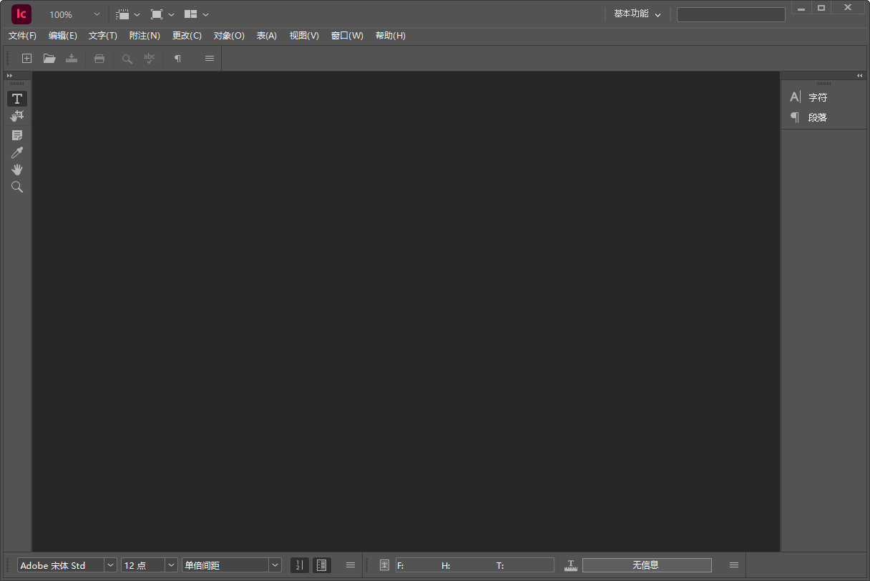Click the save content icon
The width and height of the screenshot is (870, 581).
[x=72, y=59]
